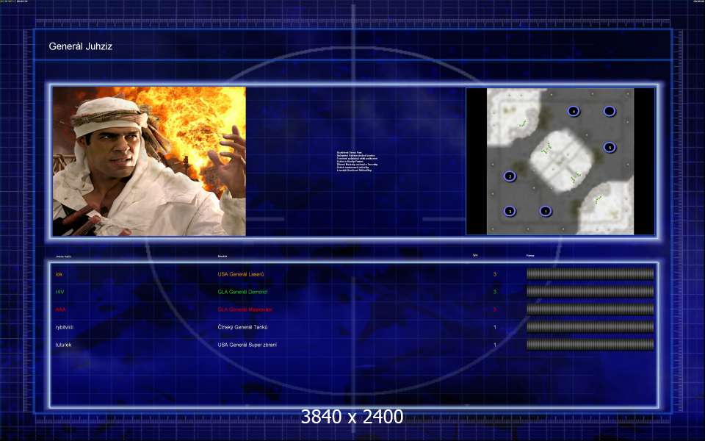Viewport: 705px width, 441px height.
Task: Click the loading progress bar for tuturek
Action: click(x=590, y=344)
